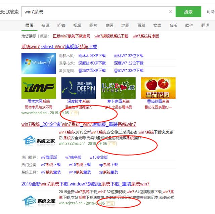
Task: Open w7系统重装 link
Action: coord(51,172)
